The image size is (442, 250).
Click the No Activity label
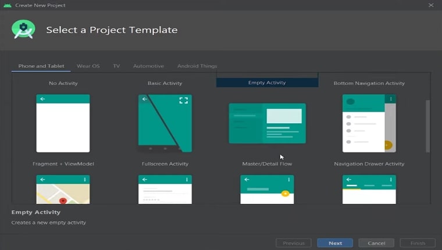click(63, 83)
